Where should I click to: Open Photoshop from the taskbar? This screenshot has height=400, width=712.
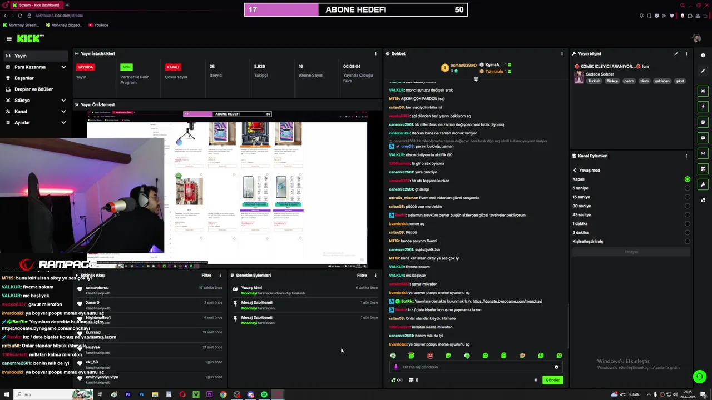141,394
